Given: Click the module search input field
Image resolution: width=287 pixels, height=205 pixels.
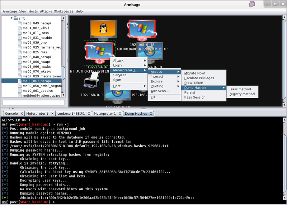Looking at the screenshot, I should tap(33, 102).
